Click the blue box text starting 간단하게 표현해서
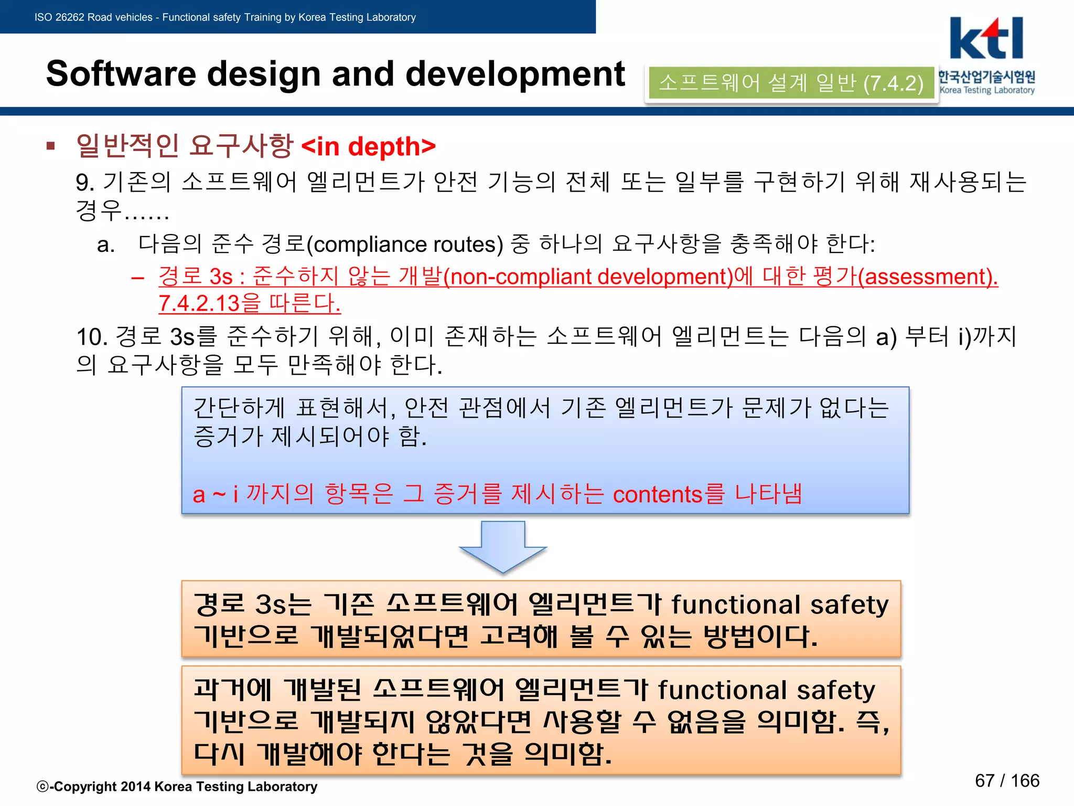 [x=541, y=422]
